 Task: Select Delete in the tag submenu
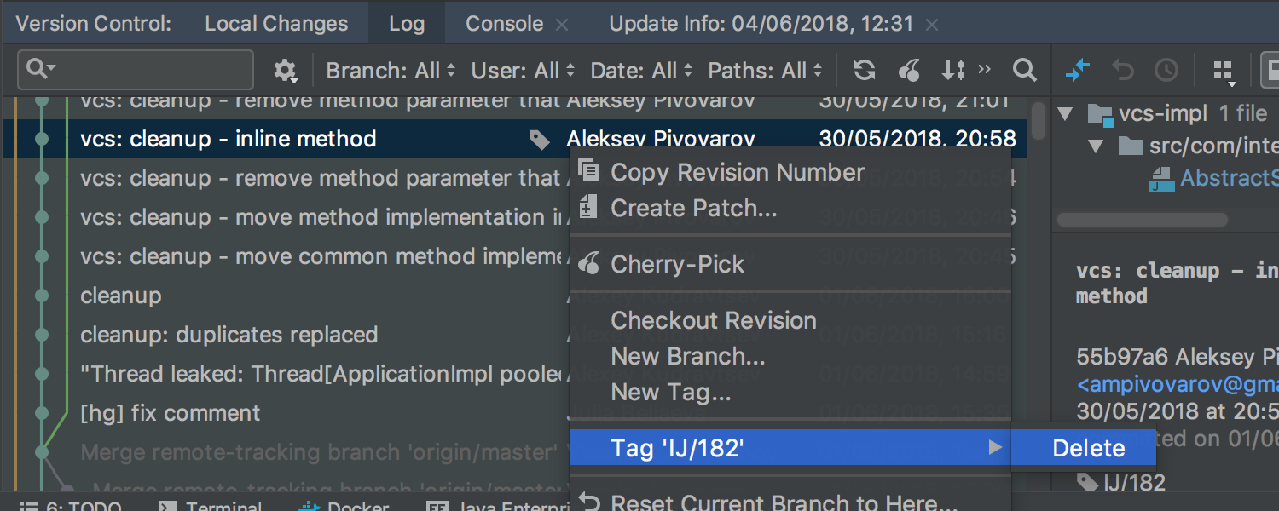1089,448
